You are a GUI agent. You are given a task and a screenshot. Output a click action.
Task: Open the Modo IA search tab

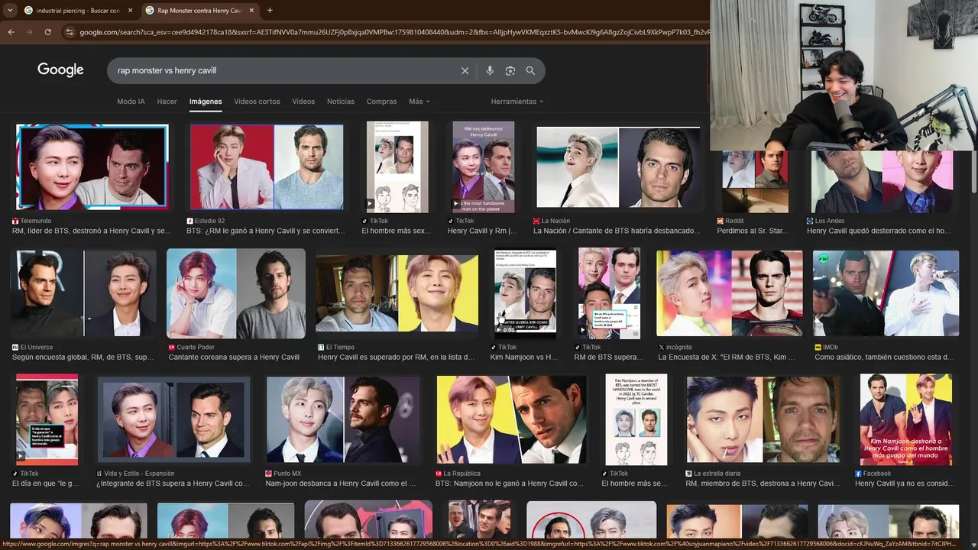click(x=131, y=102)
